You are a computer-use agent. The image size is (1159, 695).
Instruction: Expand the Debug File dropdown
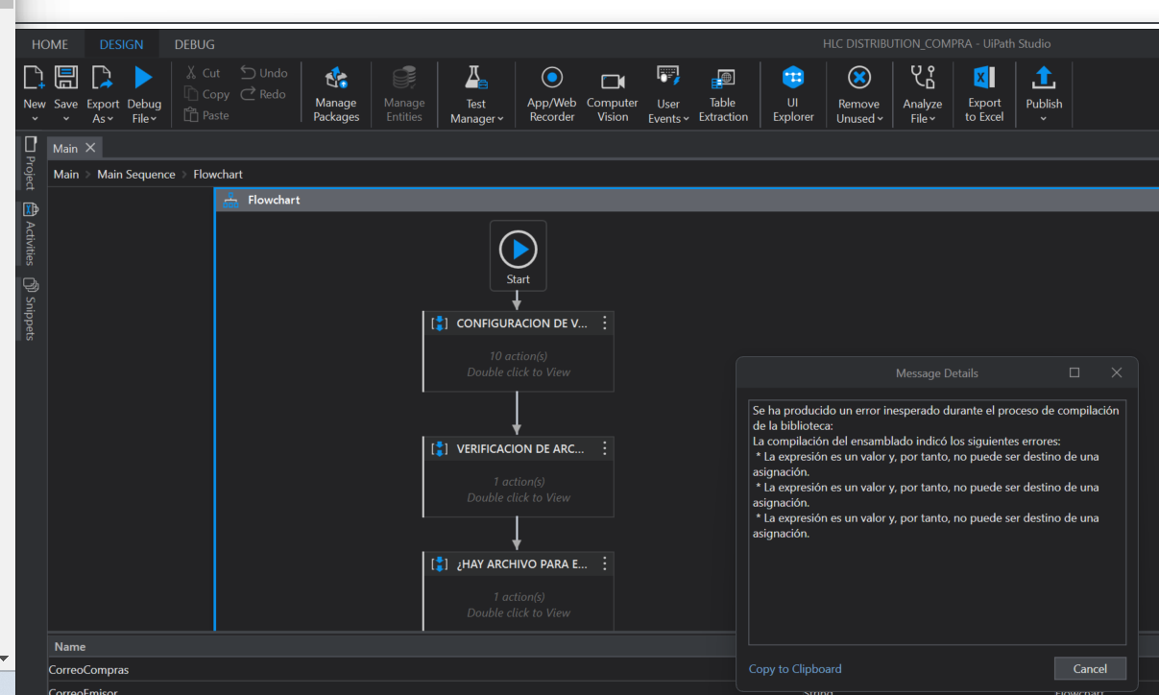[x=144, y=119]
